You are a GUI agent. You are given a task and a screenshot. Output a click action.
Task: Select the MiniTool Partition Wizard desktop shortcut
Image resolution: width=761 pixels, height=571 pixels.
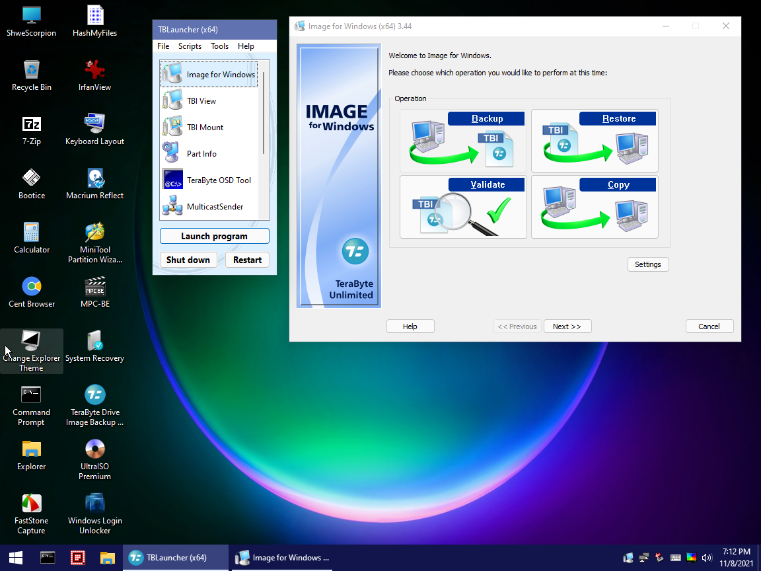[94, 243]
